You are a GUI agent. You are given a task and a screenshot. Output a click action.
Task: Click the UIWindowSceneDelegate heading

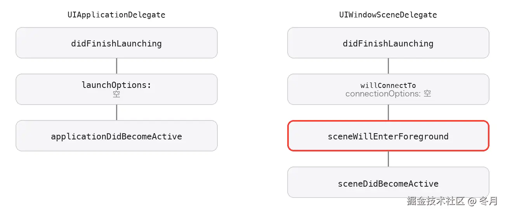[x=388, y=15]
